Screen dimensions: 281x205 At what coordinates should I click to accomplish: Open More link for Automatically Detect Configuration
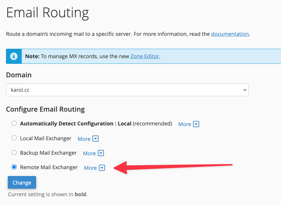(185, 124)
